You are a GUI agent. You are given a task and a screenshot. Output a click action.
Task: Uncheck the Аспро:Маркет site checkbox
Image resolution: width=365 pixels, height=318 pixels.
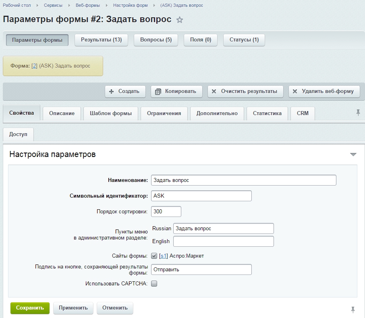pos(154,256)
